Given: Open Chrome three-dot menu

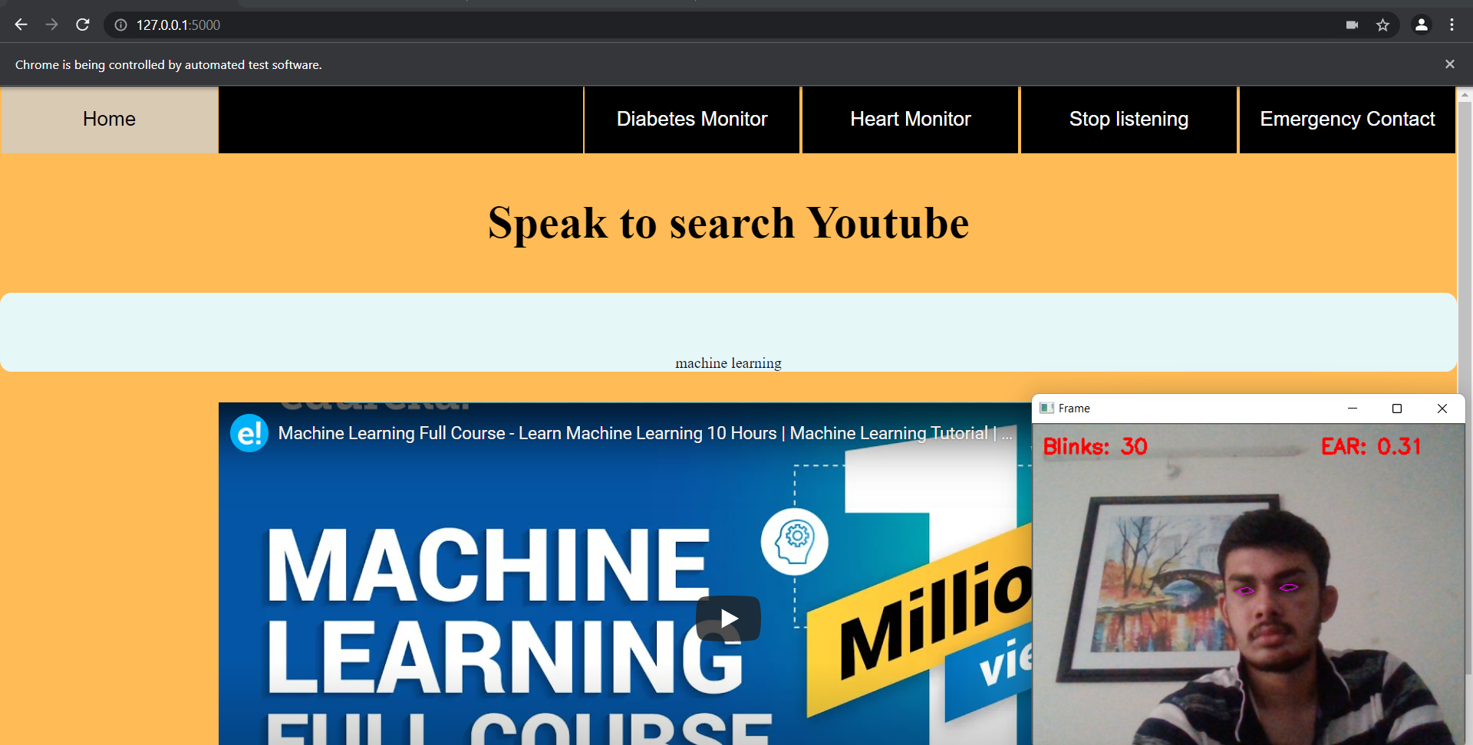Looking at the screenshot, I should coord(1452,25).
